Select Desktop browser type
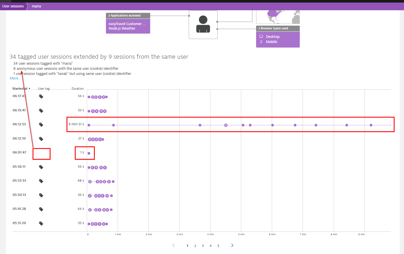404x254 pixels. pos(273,36)
